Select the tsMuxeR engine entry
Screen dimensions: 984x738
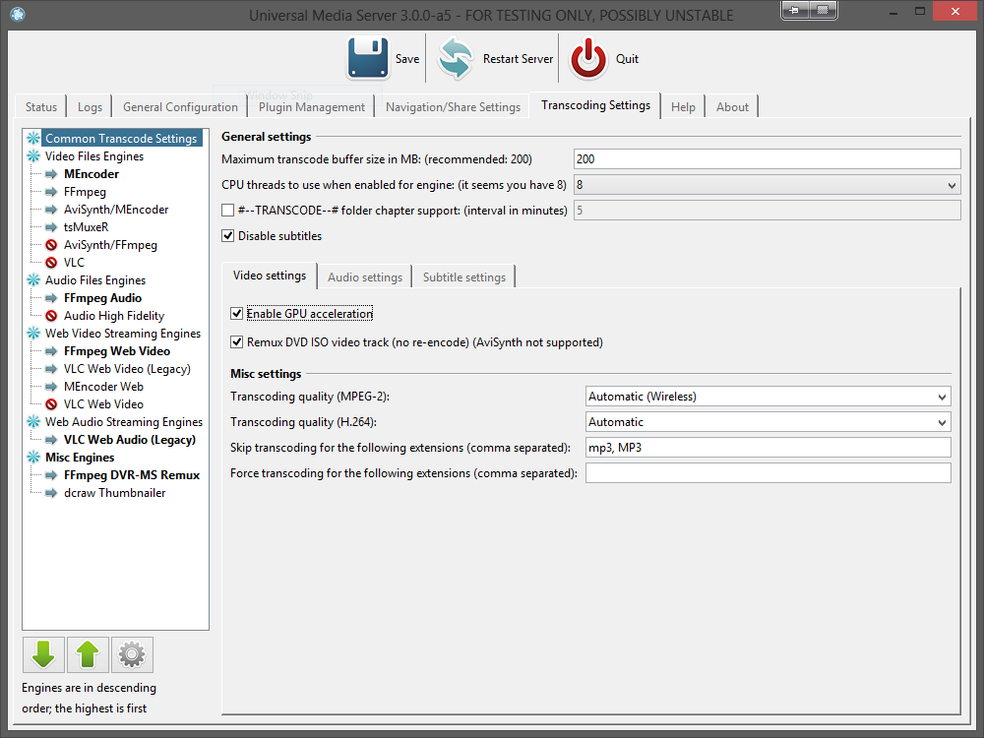pos(86,227)
